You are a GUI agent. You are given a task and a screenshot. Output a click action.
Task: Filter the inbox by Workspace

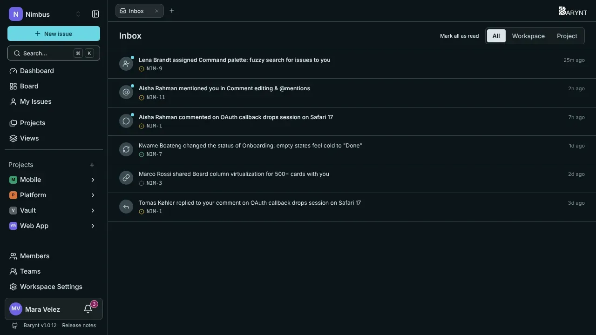pyautogui.click(x=528, y=36)
